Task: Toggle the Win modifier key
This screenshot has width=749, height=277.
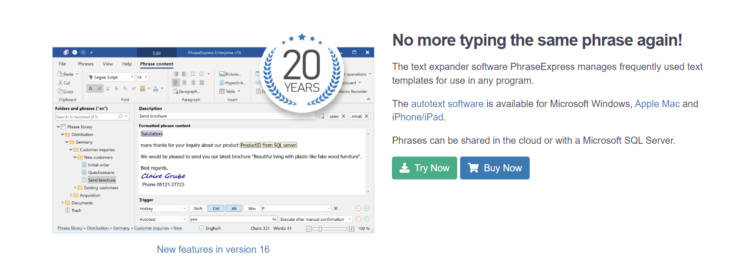Action: [252, 208]
